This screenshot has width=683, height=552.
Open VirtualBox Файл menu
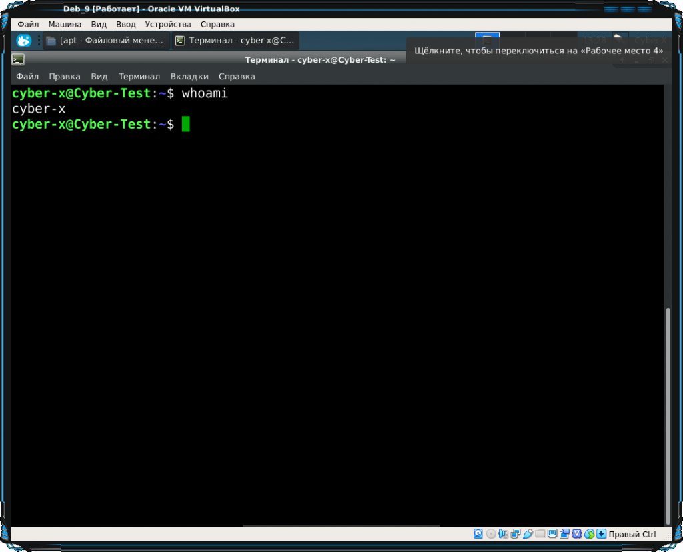(x=28, y=25)
